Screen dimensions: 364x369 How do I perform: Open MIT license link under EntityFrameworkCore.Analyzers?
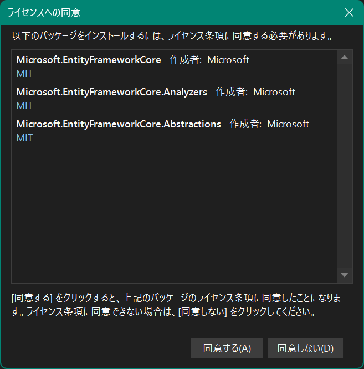24,105
